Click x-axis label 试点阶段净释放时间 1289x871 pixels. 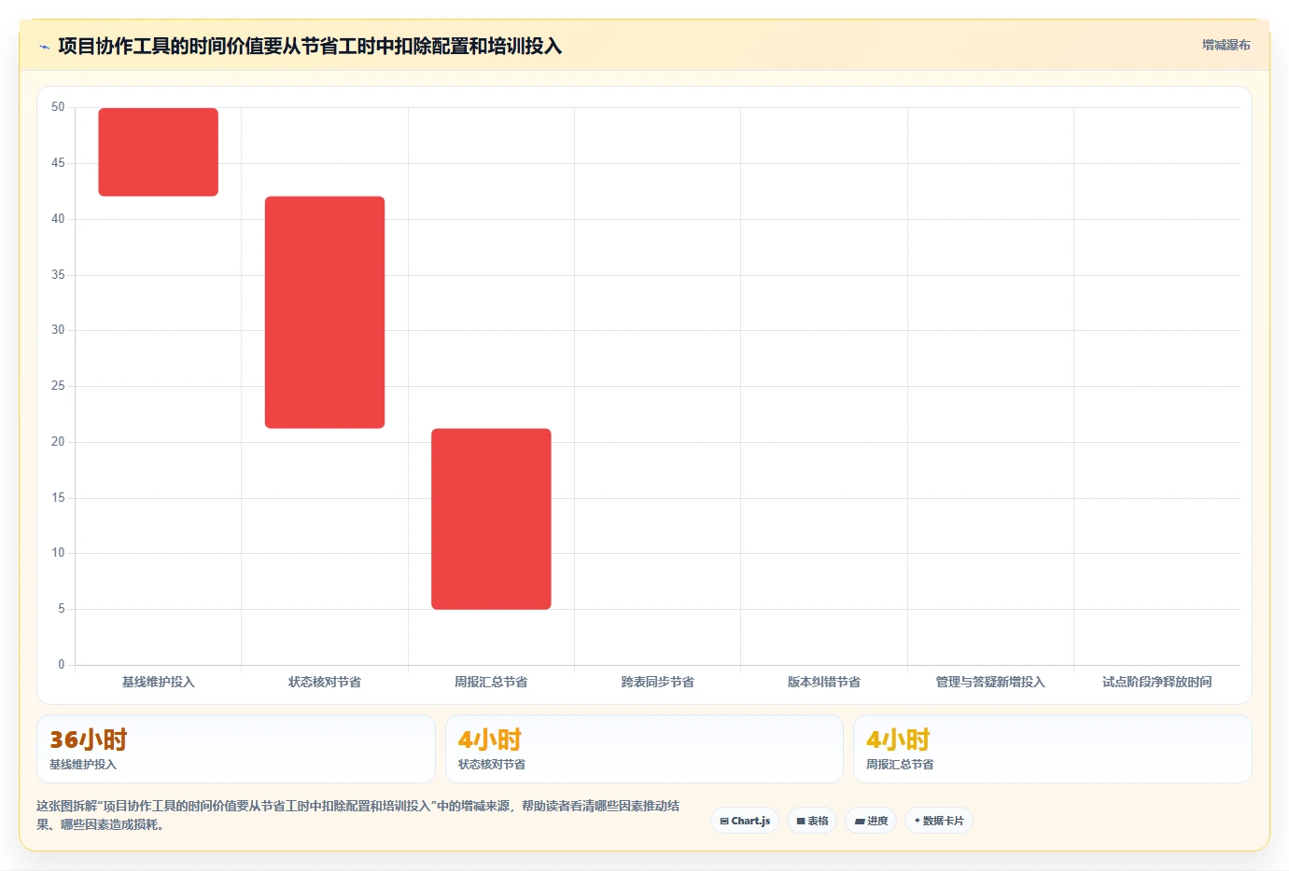tap(1157, 683)
